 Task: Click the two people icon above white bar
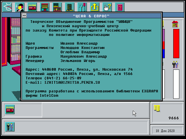[x=175, y=65]
